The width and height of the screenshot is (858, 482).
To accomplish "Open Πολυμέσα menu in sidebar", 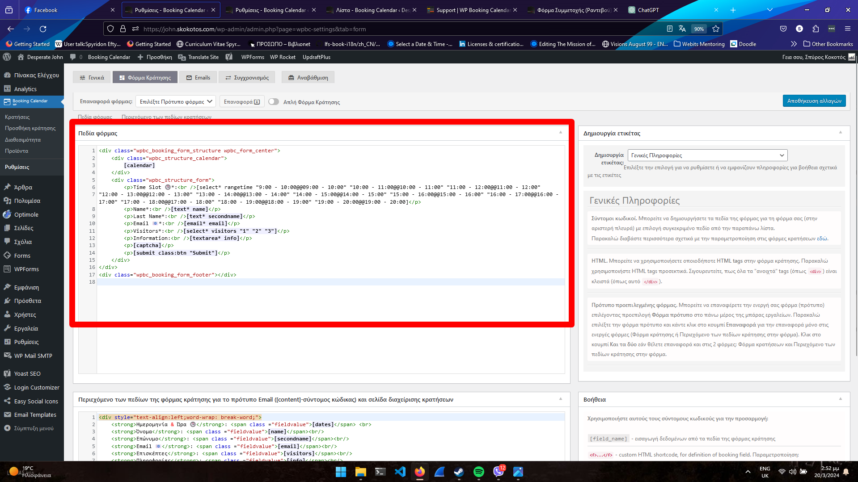I will (32, 201).
